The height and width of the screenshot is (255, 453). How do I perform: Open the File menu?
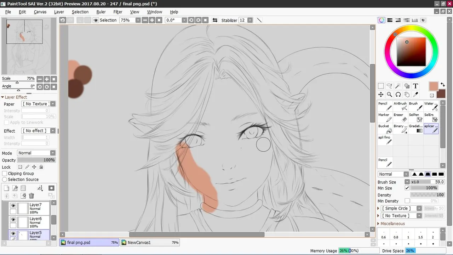coord(8,12)
